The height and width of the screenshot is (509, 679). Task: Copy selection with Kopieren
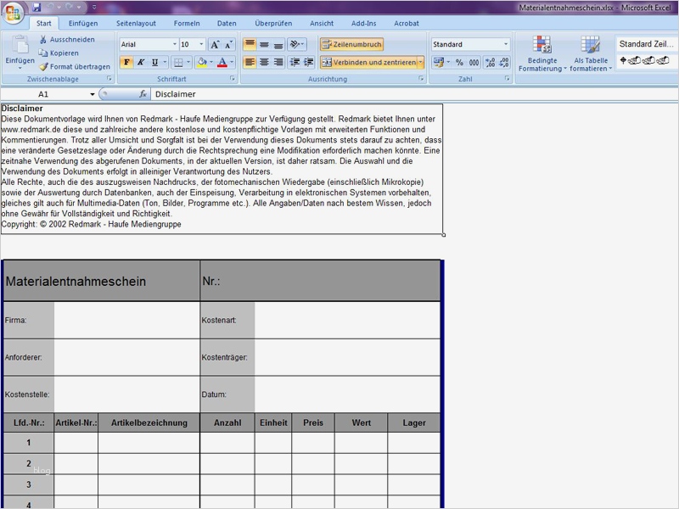59,53
